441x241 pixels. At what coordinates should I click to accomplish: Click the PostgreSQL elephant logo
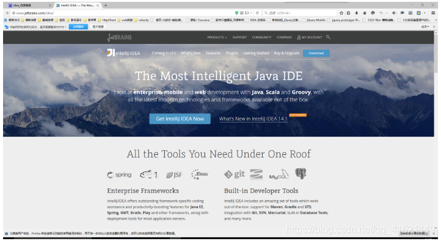pyautogui.click(x=301, y=174)
